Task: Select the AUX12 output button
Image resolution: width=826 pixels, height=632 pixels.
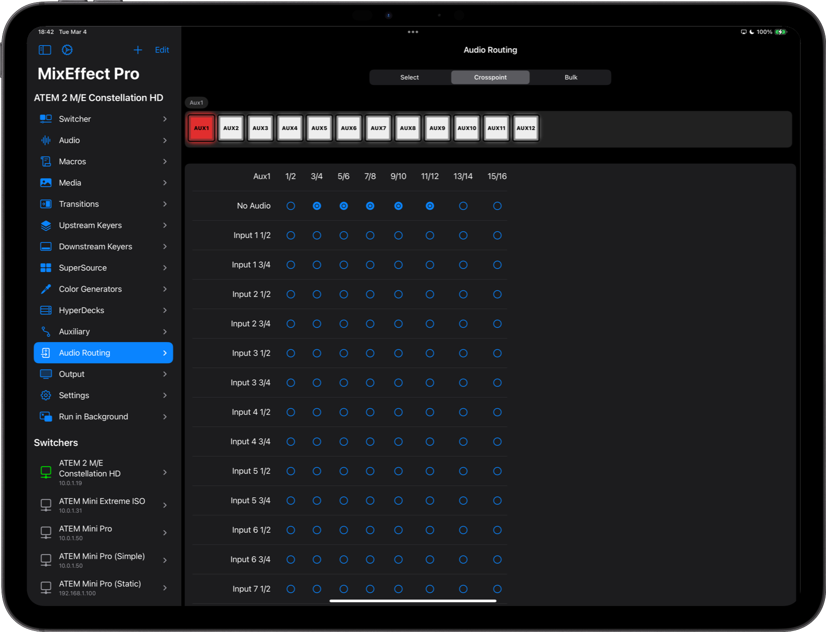Action: pyautogui.click(x=526, y=128)
